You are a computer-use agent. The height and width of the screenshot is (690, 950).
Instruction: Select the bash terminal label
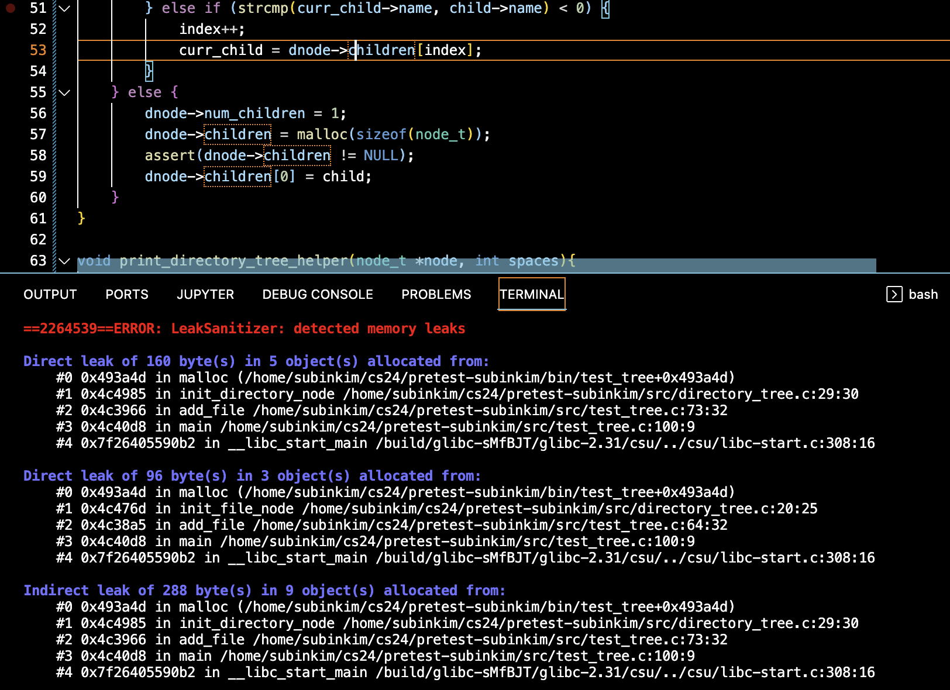[x=923, y=295]
